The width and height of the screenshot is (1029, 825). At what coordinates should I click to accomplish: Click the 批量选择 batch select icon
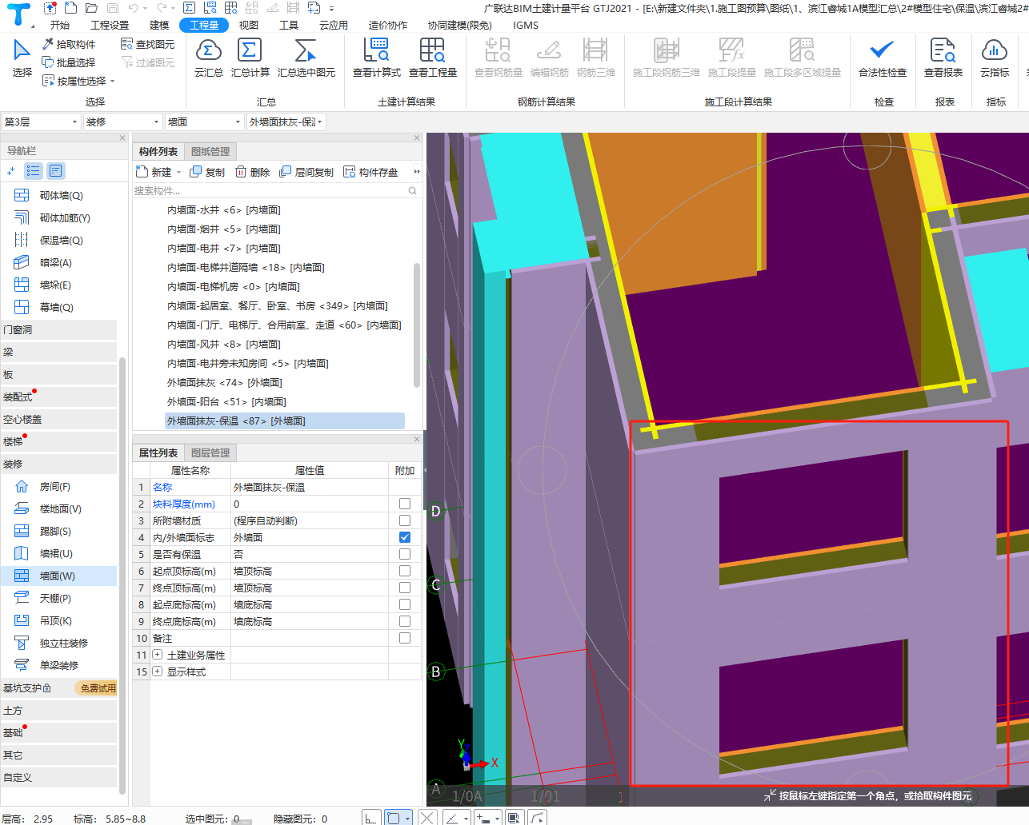[x=48, y=62]
